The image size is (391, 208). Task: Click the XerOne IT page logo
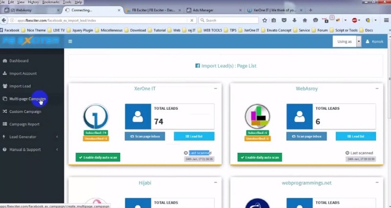(96, 116)
